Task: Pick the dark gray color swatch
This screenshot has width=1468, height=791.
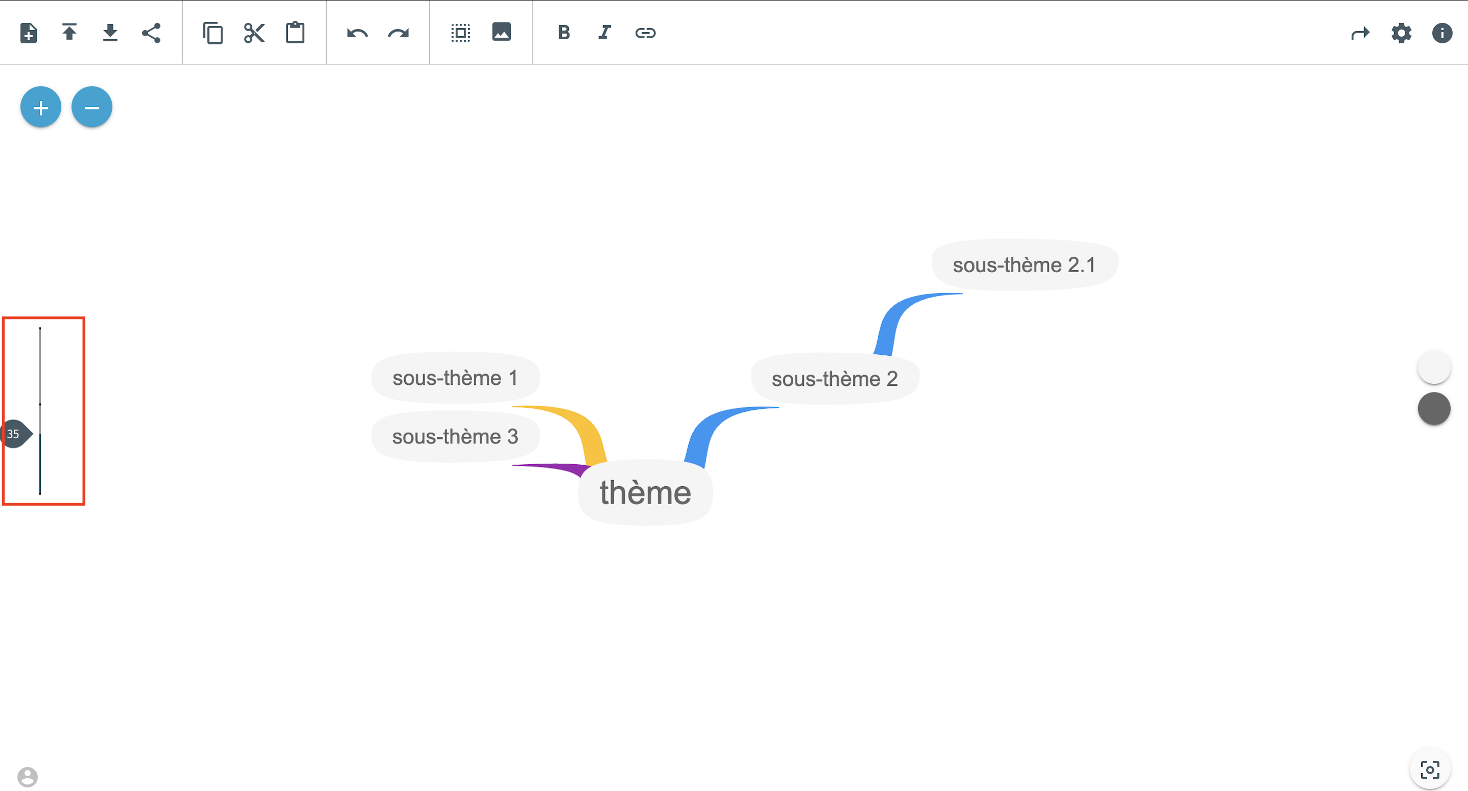Action: click(x=1434, y=409)
